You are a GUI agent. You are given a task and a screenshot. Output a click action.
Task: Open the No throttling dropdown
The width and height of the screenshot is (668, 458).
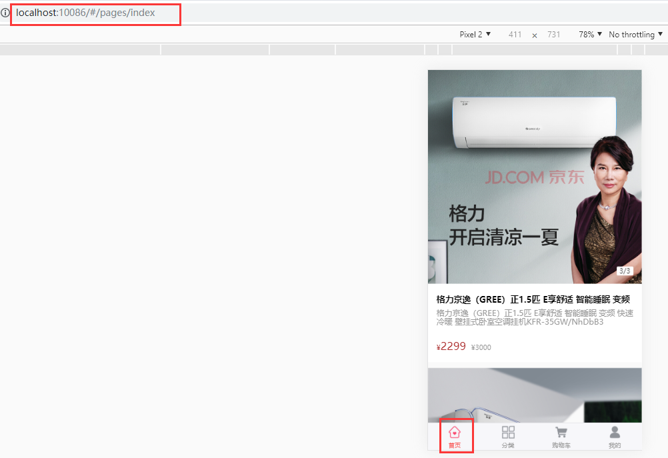pyautogui.click(x=635, y=35)
